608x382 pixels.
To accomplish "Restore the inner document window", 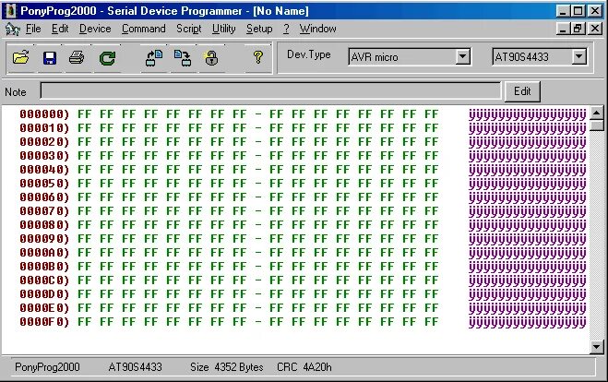I will (x=578, y=29).
